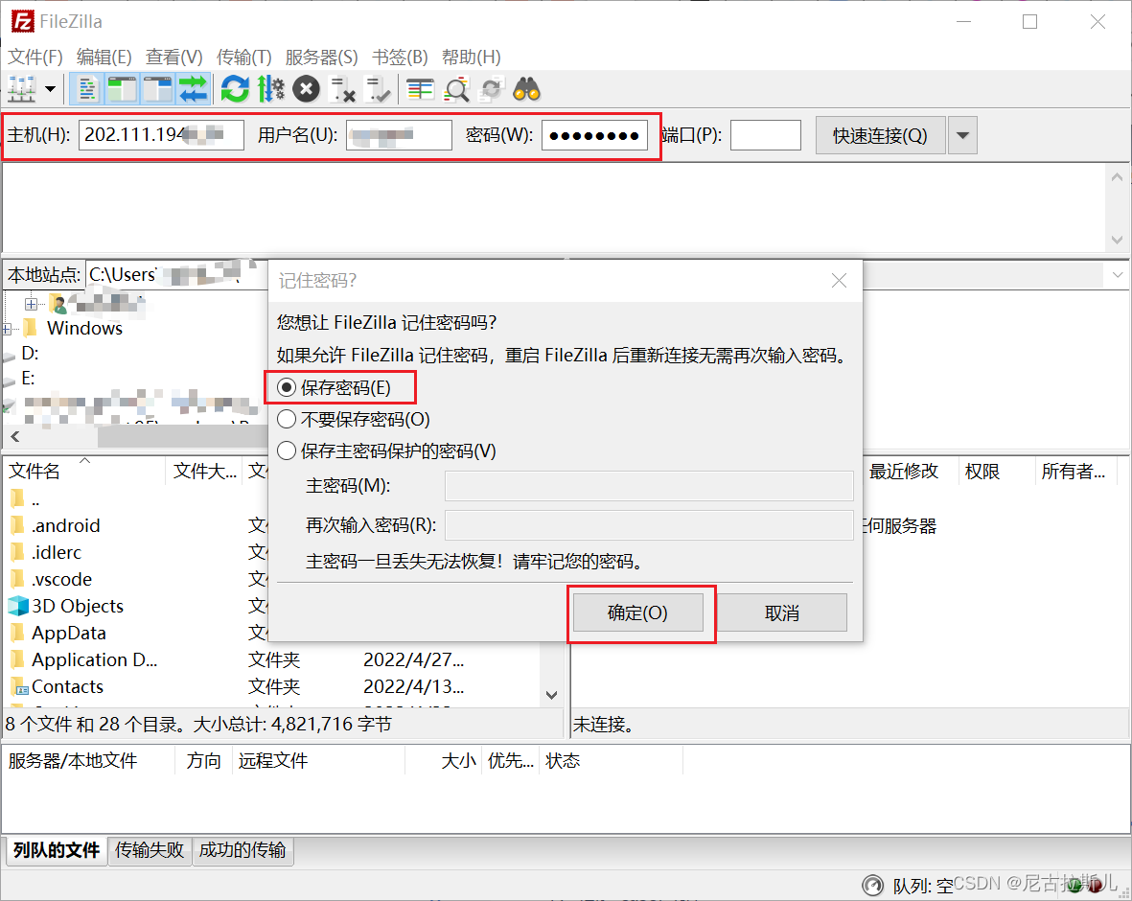Toggle the remote directory tree icon
Viewport: 1132px width, 901px height.
tap(157, 89)
